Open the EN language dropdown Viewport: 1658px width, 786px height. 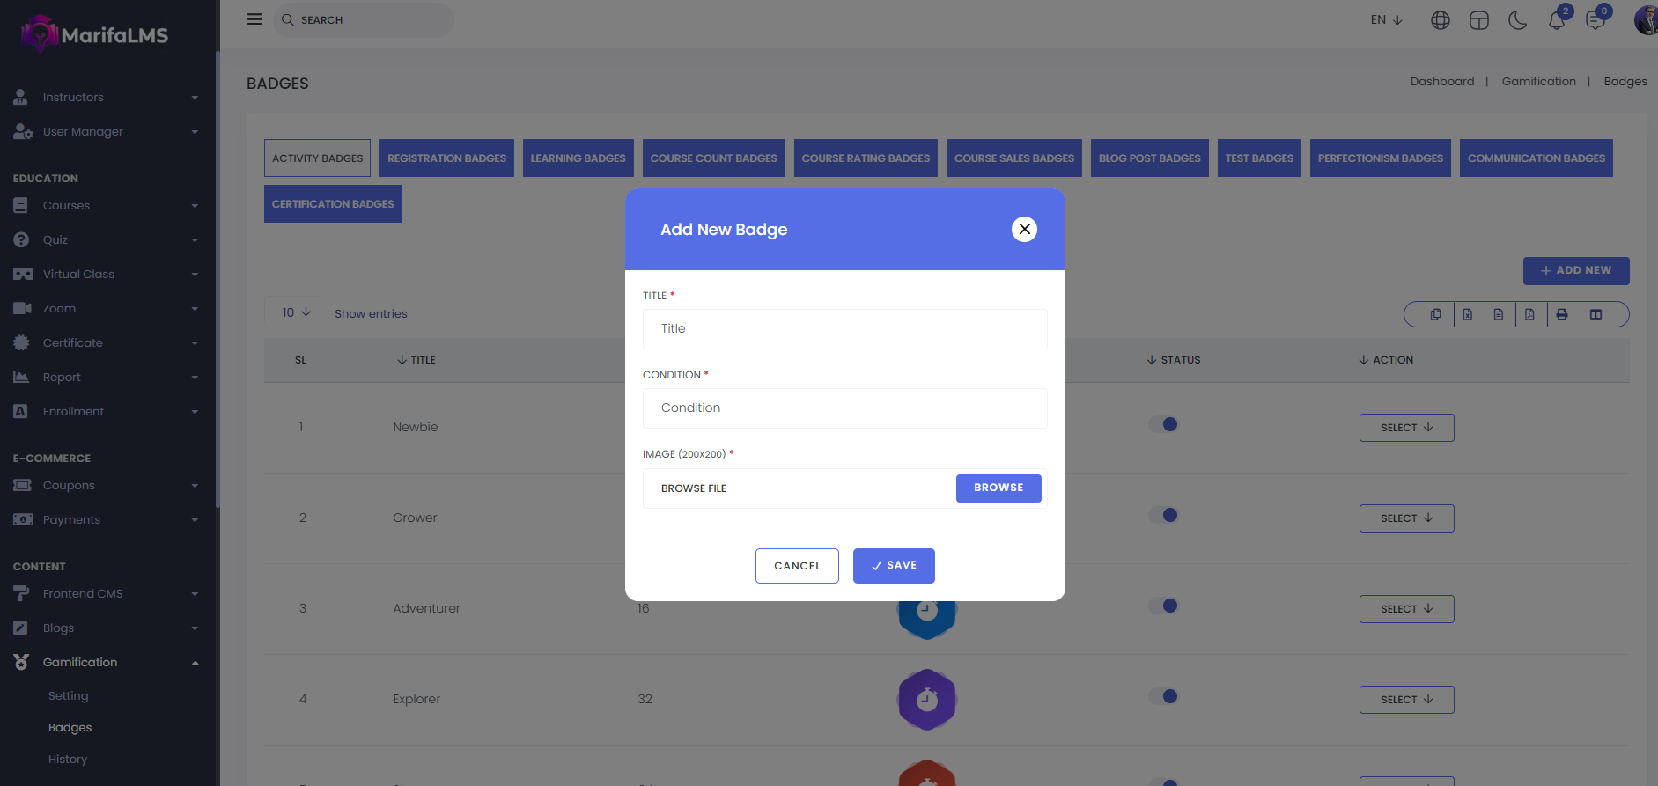click(x=1386, y=20)
